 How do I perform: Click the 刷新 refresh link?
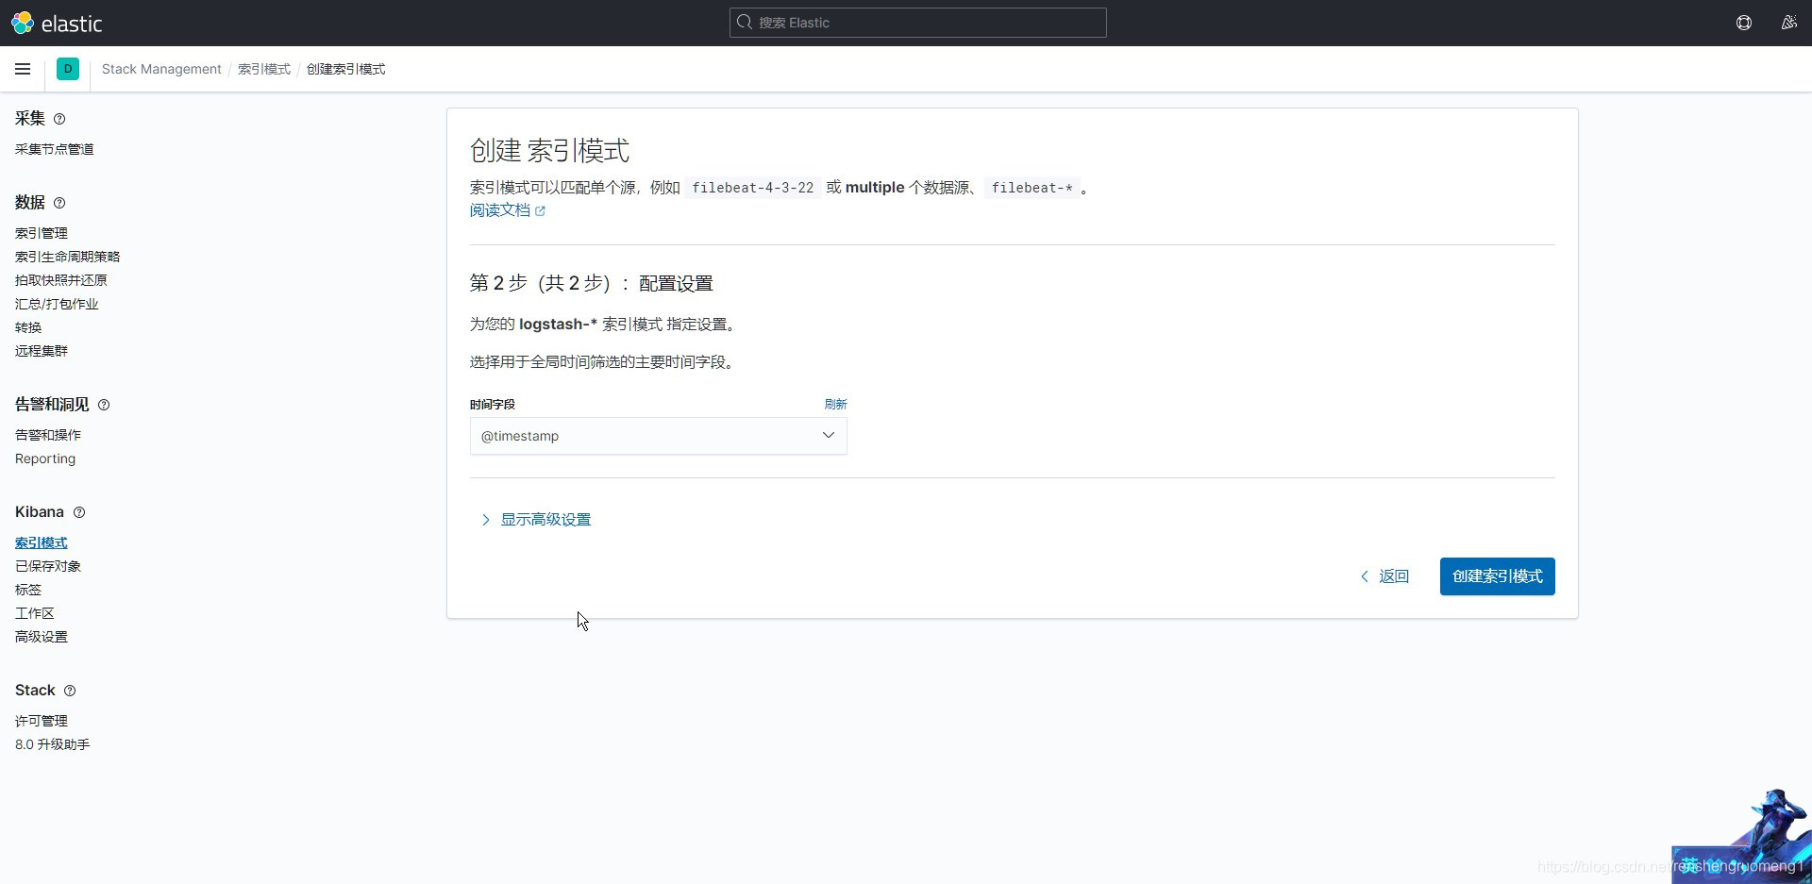pos(835,404)
